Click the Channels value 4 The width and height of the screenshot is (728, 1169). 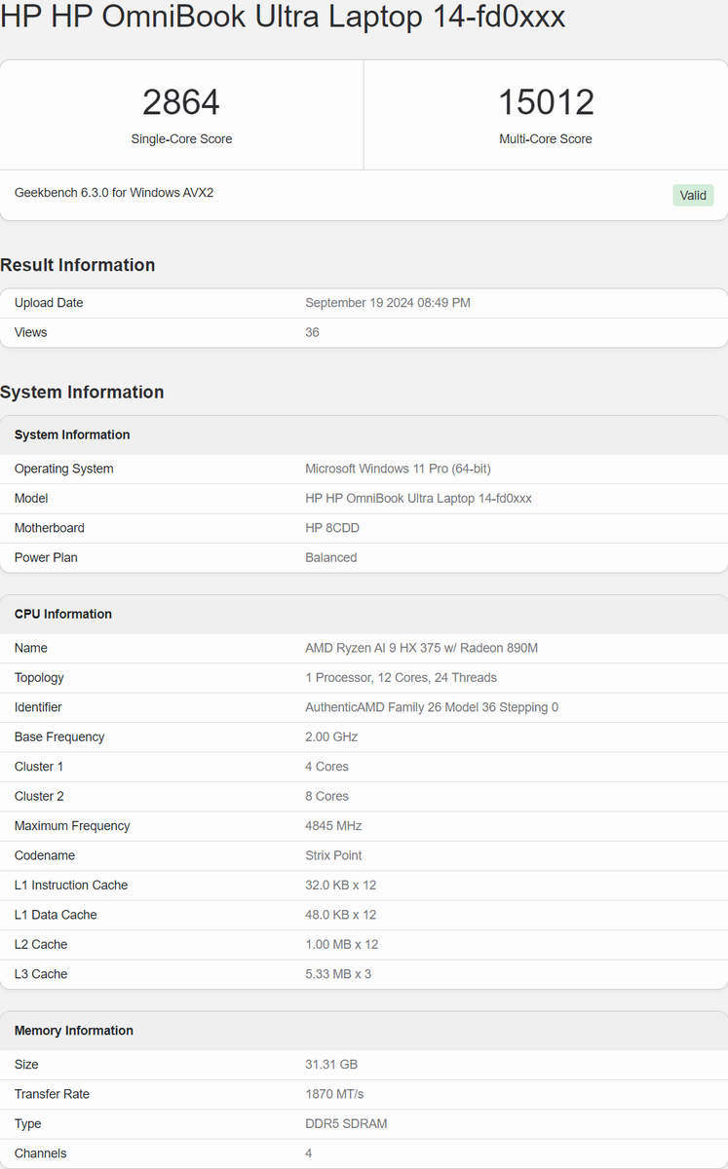click(x=309, y=1153)
